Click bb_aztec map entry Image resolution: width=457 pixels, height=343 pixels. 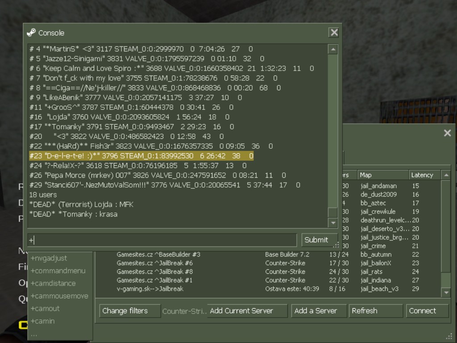(x=373, y=203)
